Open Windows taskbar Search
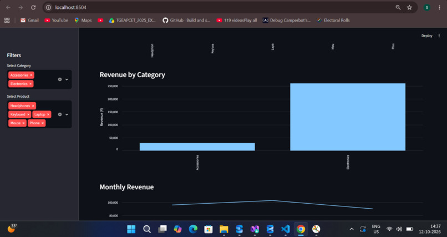447x237 pixels. [147, 229]
